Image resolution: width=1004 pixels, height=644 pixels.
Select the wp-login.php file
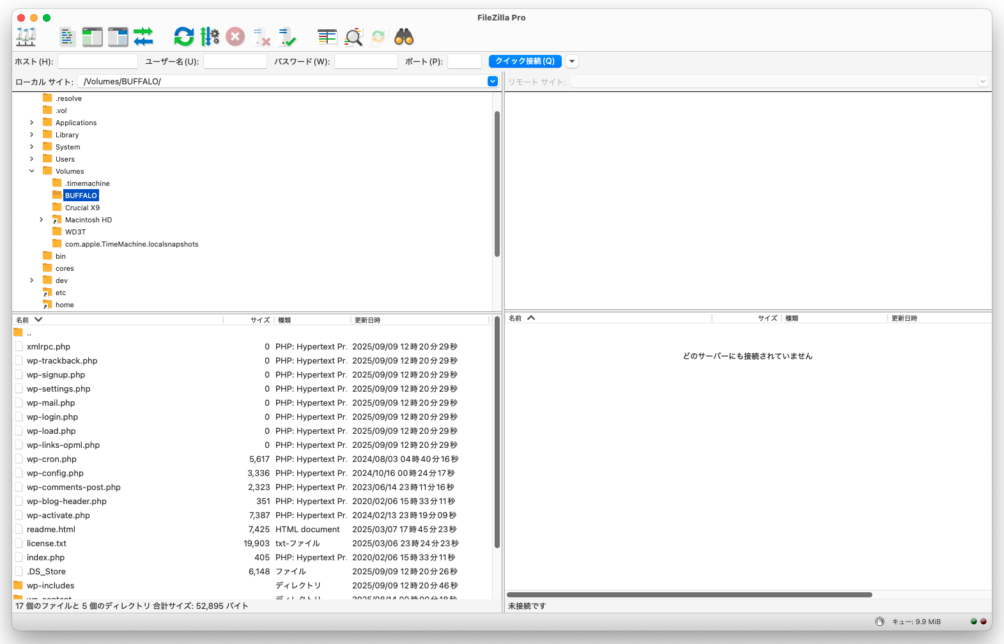(x=52, y=417)
